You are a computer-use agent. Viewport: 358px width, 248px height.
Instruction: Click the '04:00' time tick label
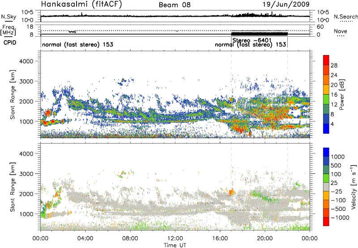pyautogui.click(x=85, y=239)
